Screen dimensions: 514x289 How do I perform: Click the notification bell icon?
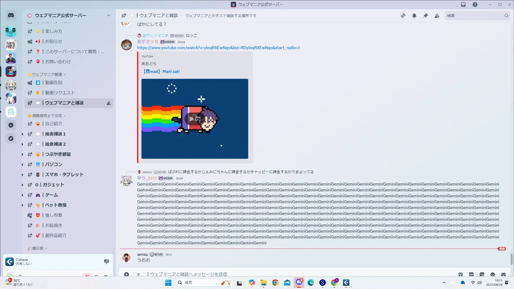414,16
